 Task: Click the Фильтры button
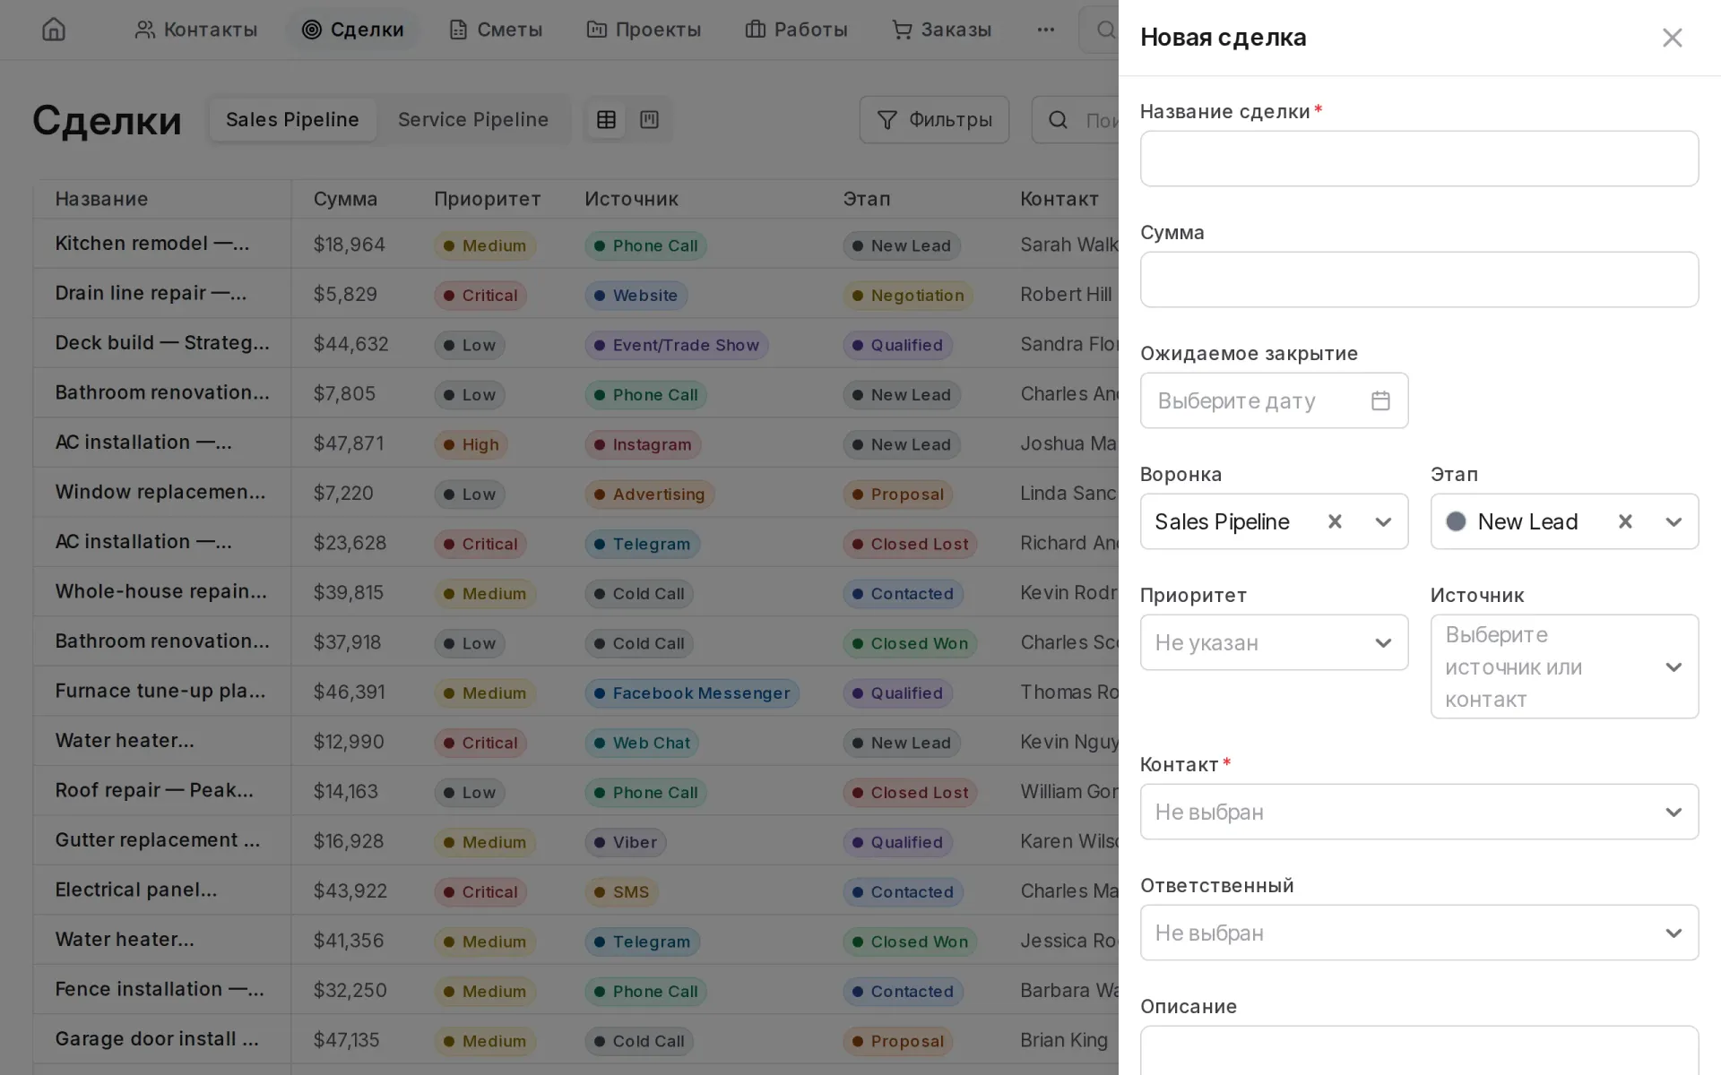coord(934,120)
